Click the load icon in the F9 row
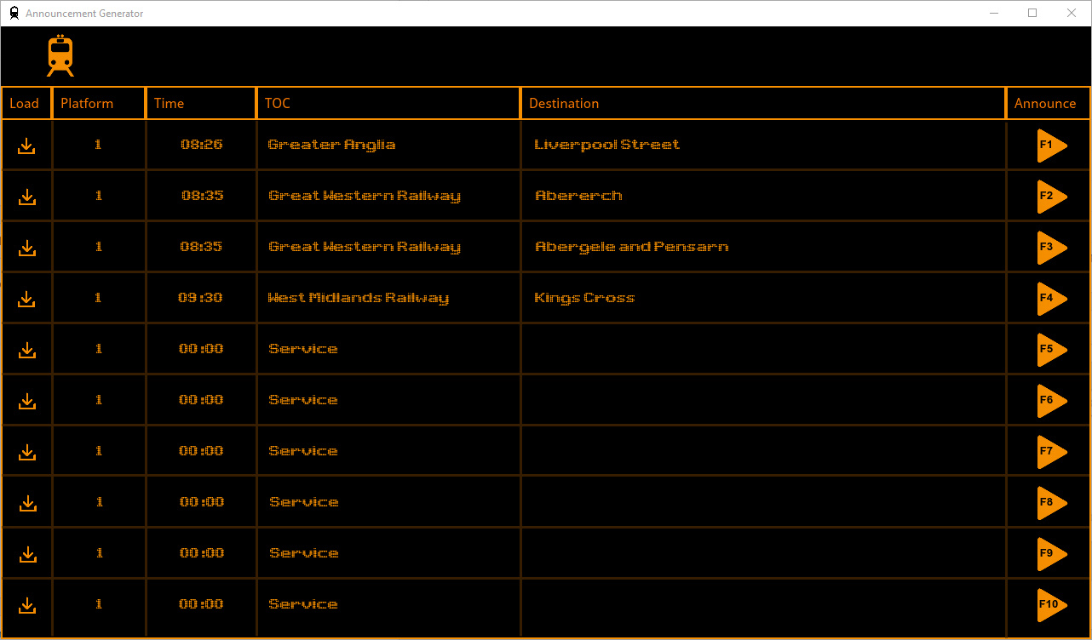The image size is (1092, 640). coord(27,555)
